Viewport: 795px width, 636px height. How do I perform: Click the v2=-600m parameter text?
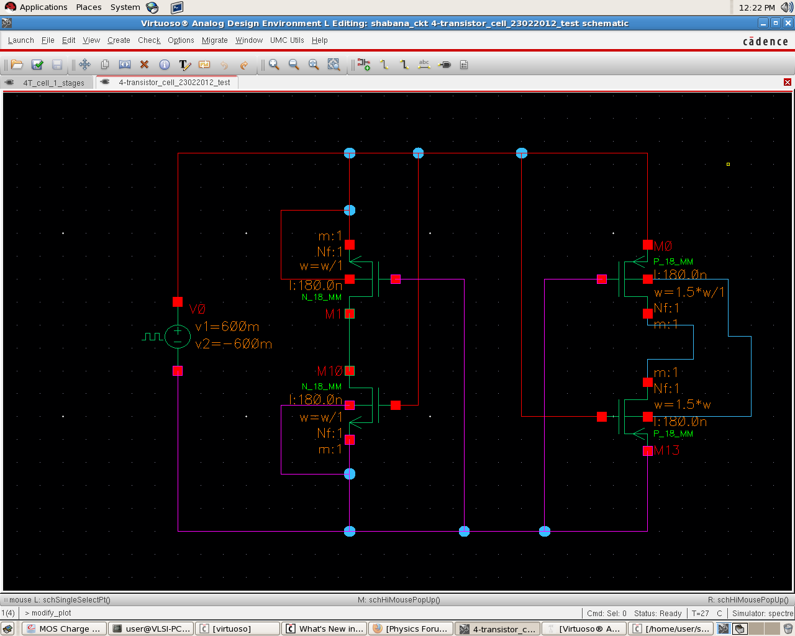pos(234,344)
